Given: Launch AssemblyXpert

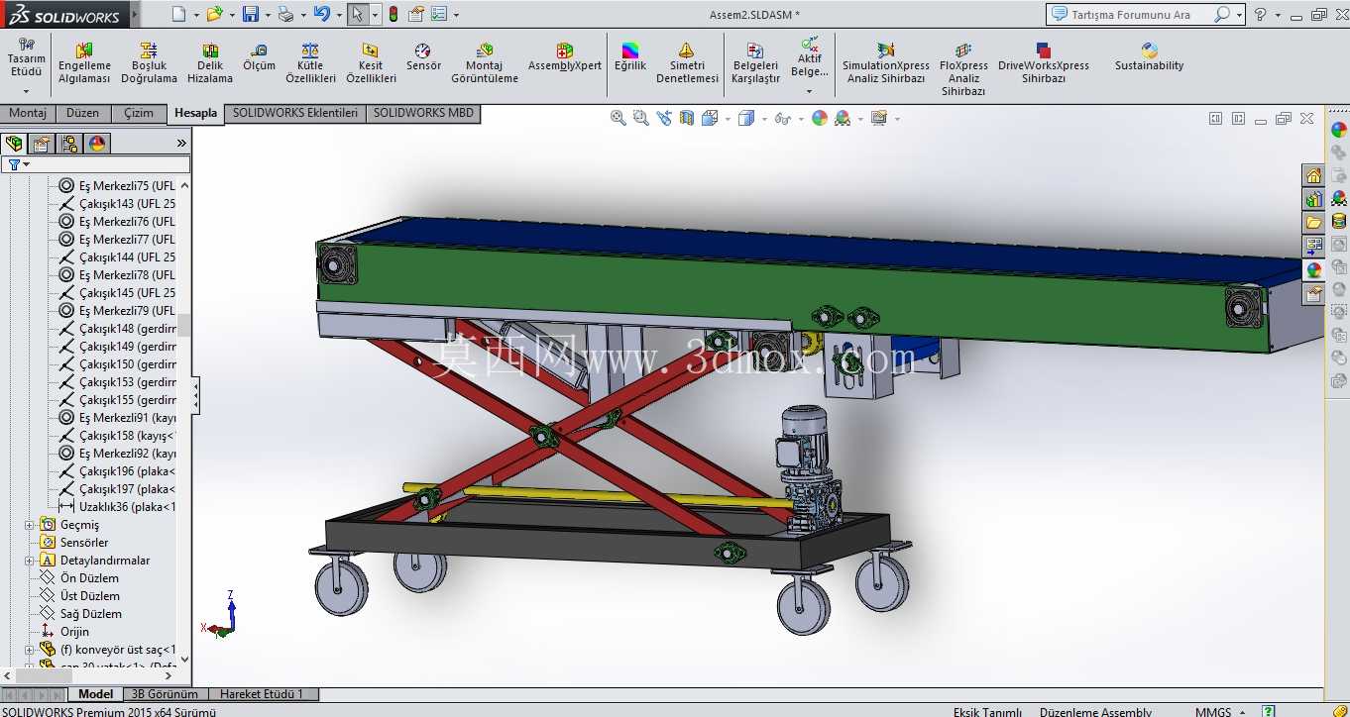Looking at the screenshot, I should click(x=565, y=56).
